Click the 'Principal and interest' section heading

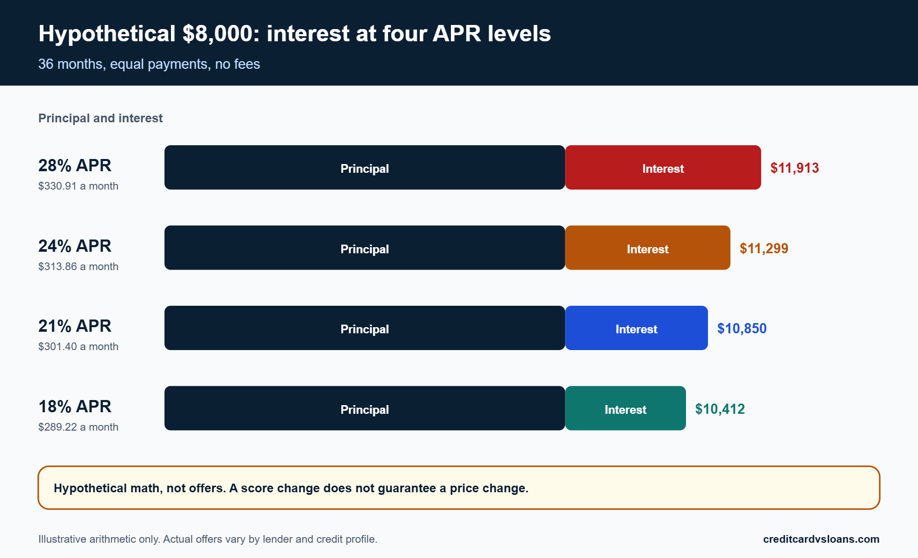(100, 118)
